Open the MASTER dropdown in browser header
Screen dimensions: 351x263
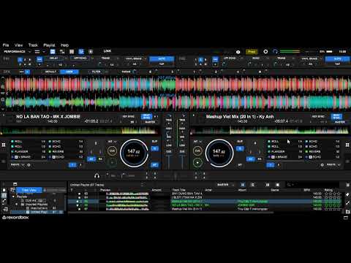coord(225,185)
